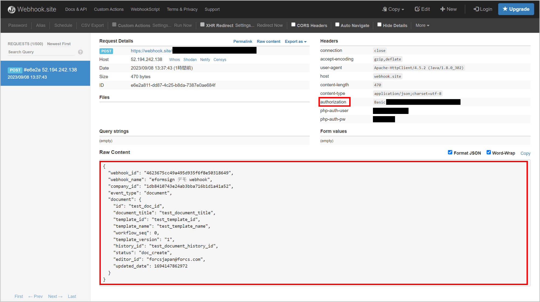Look up host IP on Whois

coord(174,60)
